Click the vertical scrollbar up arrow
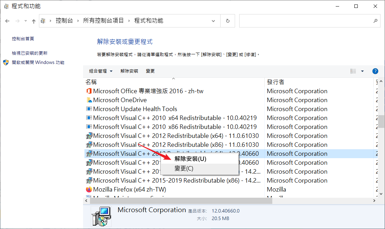 (x=381, y=81)
